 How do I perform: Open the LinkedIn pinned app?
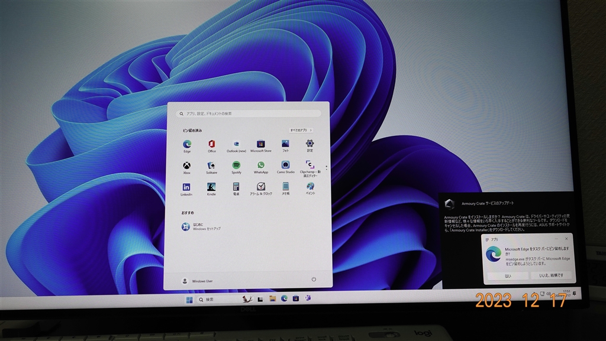click(186, 190)
